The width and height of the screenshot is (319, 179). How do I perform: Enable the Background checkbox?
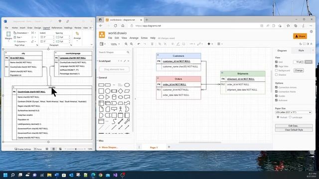276,71
